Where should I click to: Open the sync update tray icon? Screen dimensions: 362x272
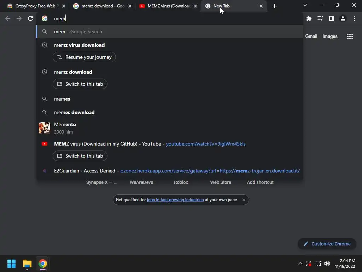pos(309,263)
